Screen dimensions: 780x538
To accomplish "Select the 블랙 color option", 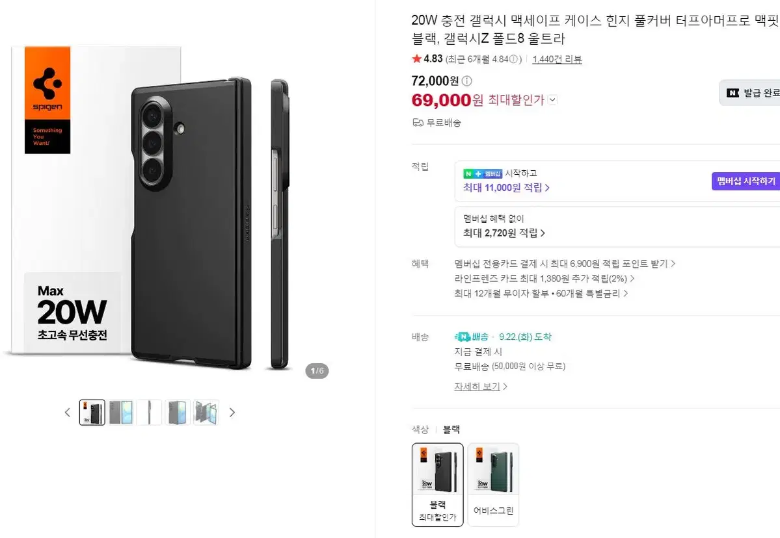I will coord(438,484).
